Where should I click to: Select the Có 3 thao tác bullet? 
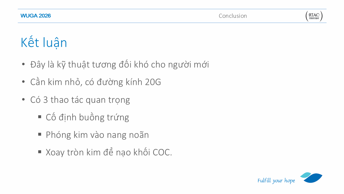click(80, 100)
